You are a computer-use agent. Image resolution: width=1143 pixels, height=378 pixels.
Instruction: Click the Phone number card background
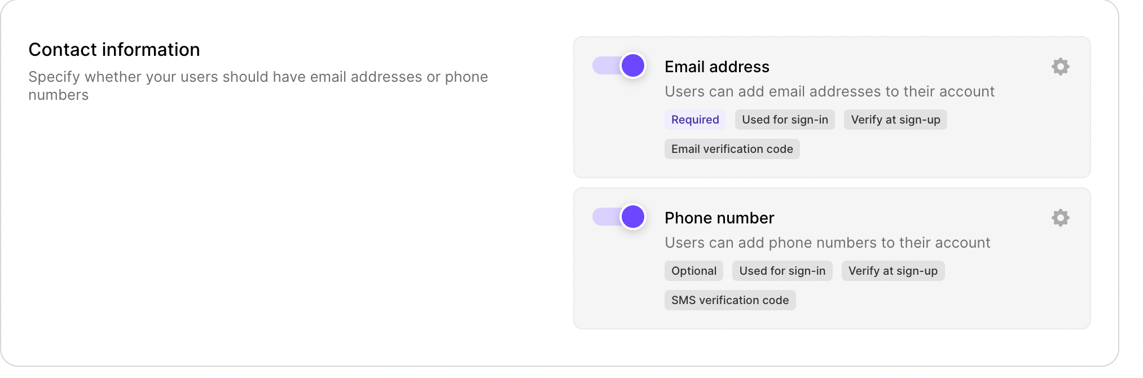coord(959,305)
